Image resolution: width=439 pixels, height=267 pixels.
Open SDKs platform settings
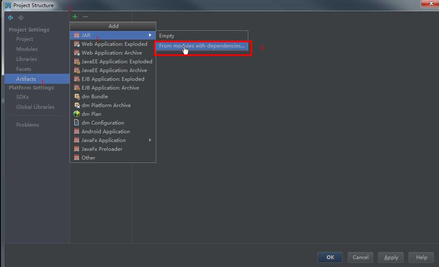tap(22, 97)
